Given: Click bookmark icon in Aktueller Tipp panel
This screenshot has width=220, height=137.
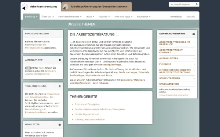Looking at the screenshot, I should coord(60,60).
